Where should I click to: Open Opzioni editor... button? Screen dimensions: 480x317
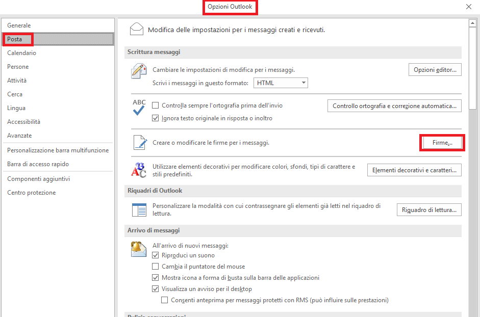[x=435, y=70]
